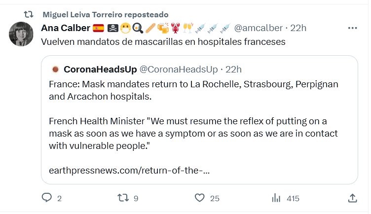371x214 pixels.
Task: Click the 22h timestamp on Ana's tweet
Action: click(298, 28)
